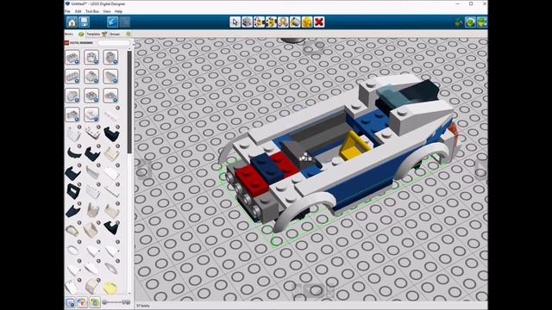Click the brick palette search field
The height and width of the screenshot is (310, 552).
tap(114, 43)
